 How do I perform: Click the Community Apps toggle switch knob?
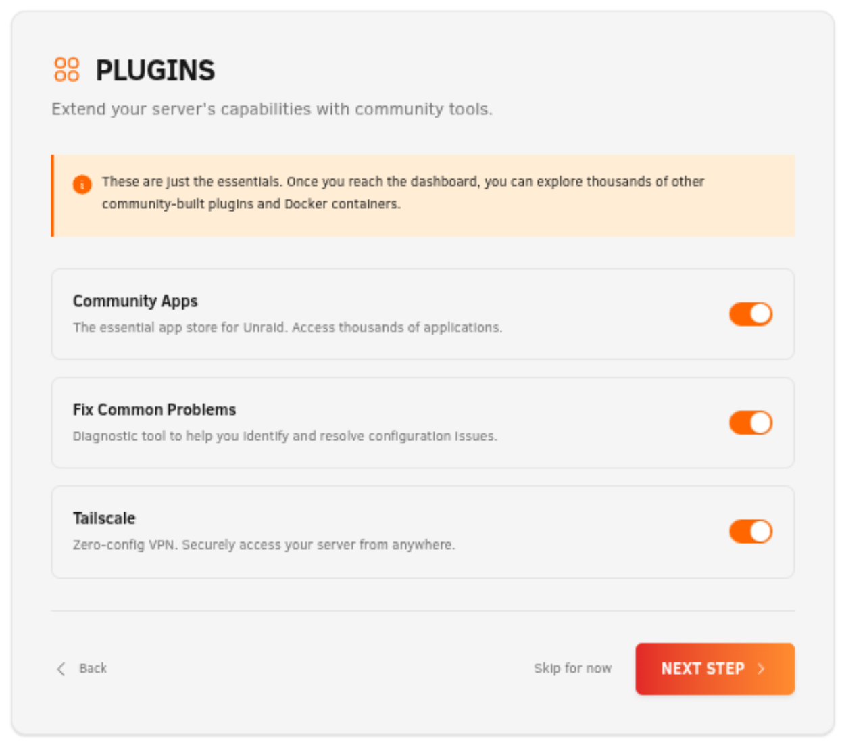760,314
